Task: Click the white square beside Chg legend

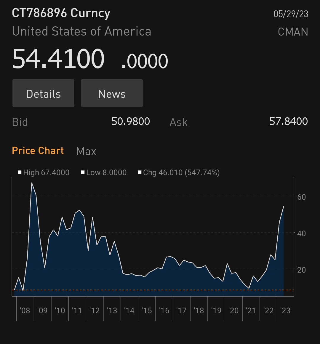Action: pos(140,172)
